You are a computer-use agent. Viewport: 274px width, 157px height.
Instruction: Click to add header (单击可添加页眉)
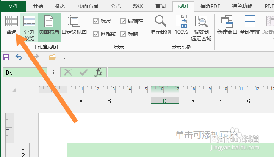coord(206,135)
